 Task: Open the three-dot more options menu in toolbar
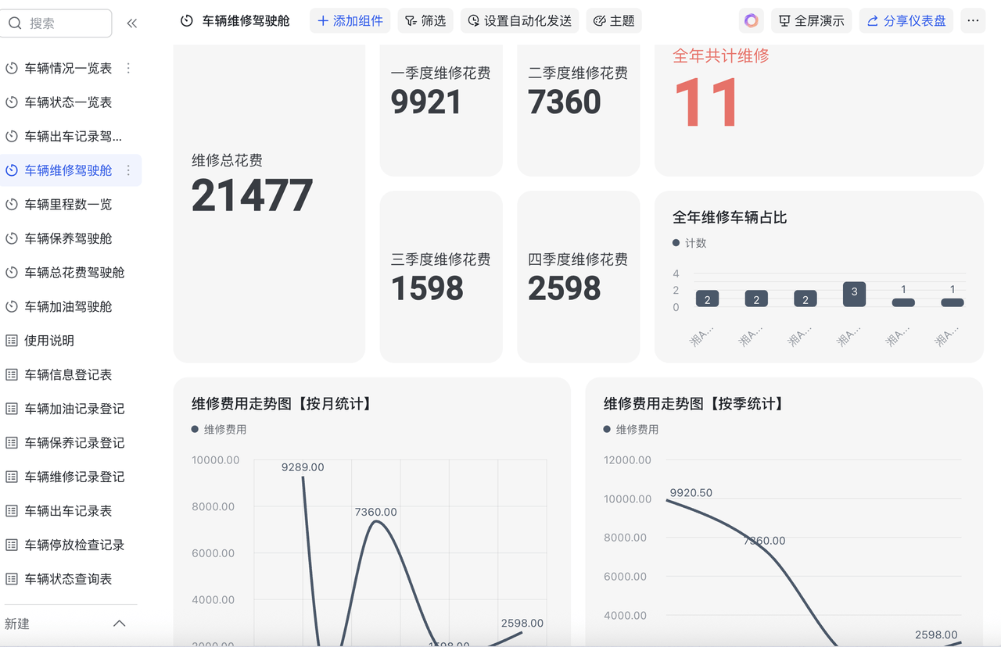[x=973, y=21]
